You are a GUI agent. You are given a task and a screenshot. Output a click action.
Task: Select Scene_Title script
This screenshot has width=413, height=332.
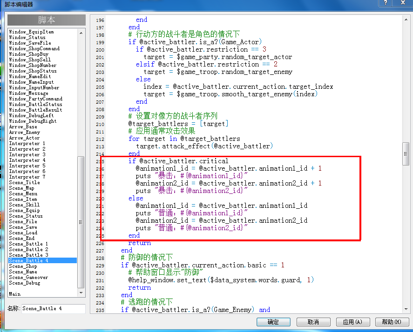[25, 183]
